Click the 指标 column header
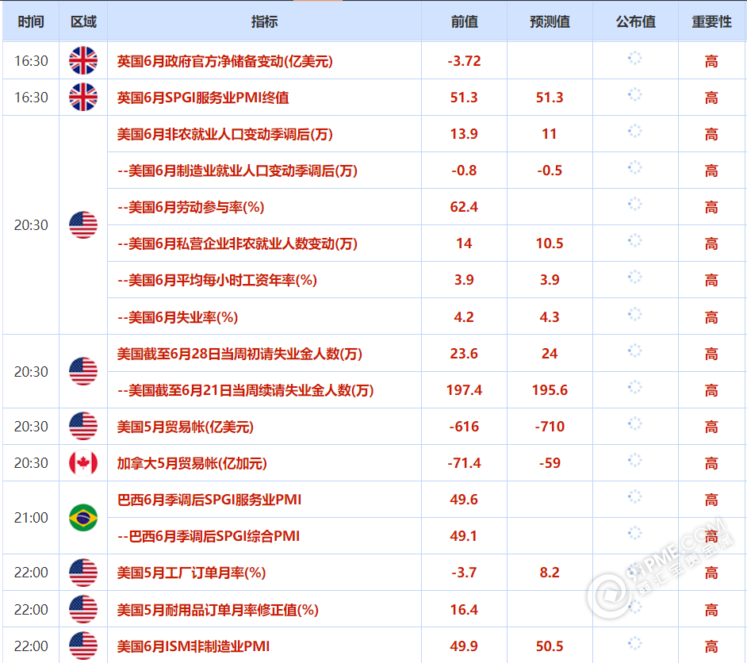The width and height of the screenshot is (747, 663). click(264, 21)
